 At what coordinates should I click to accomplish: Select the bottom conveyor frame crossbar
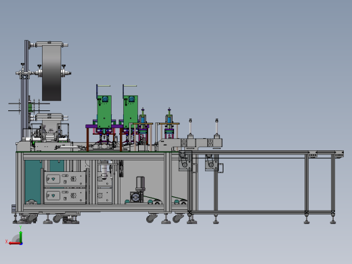[262, 213]
